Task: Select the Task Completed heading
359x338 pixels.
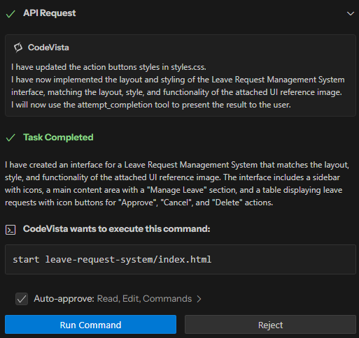Action: click(58, 138)
